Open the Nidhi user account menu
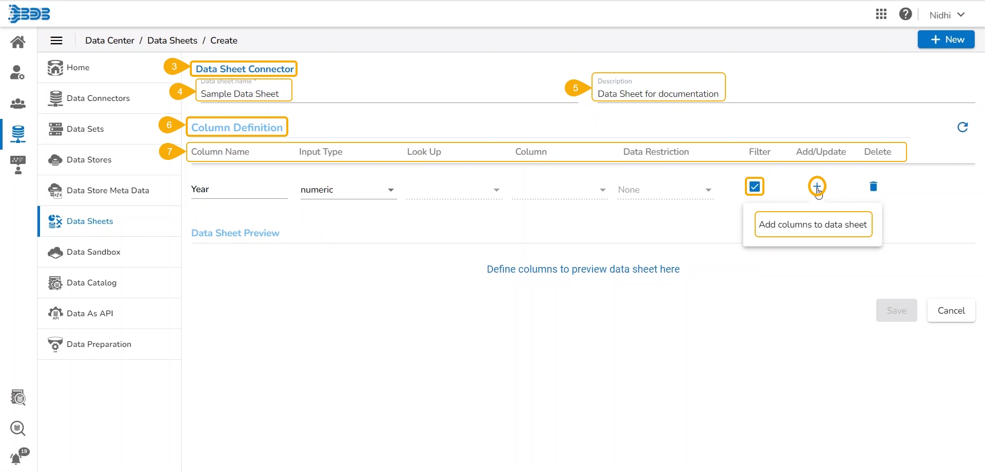The height and width of the screenshot is (472, 985). click(x=947, y=15)
